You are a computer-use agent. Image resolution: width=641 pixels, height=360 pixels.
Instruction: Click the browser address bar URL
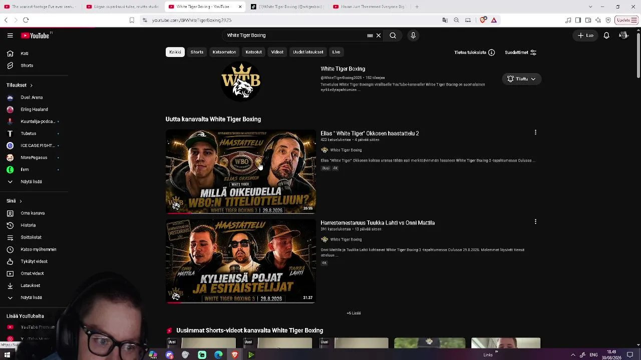click(192, 20)
